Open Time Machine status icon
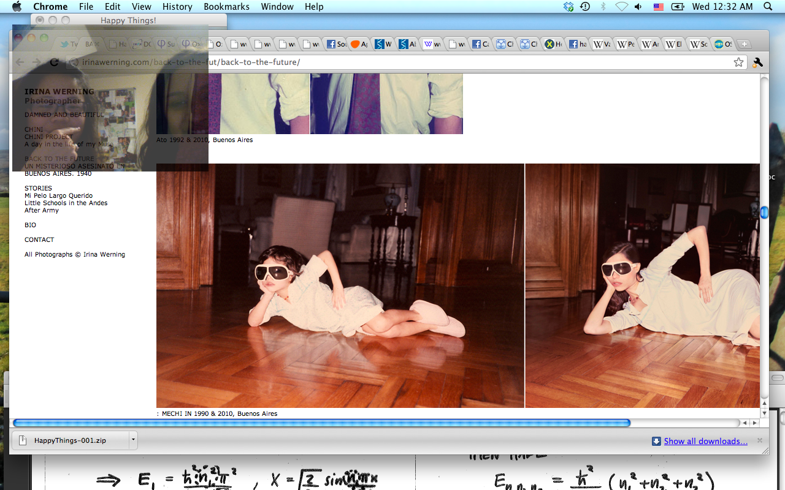Screen dimensions: 785x490 click(x=585, y=7)
